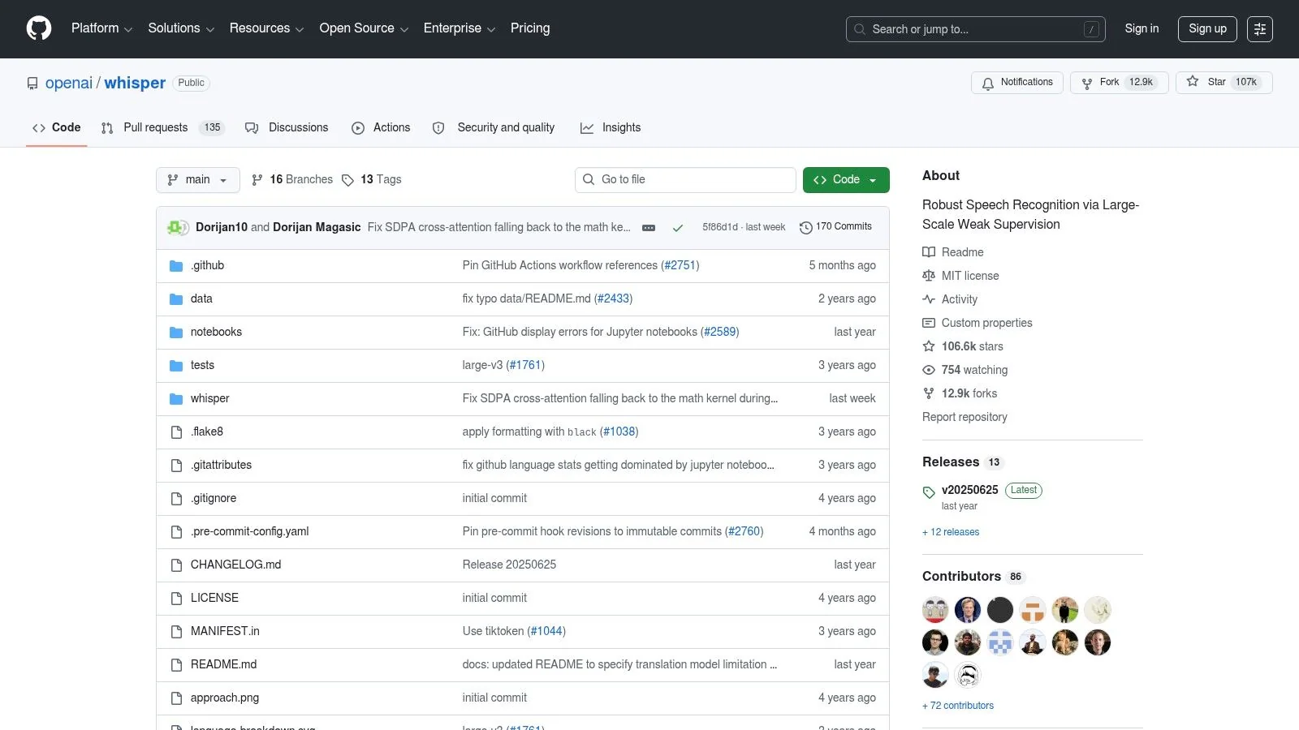Image resolution: width=1299 pixels, height=730 pixels.
Task: Open the .pre-commit-config.yaml file
Action: (x=250, y=531)
